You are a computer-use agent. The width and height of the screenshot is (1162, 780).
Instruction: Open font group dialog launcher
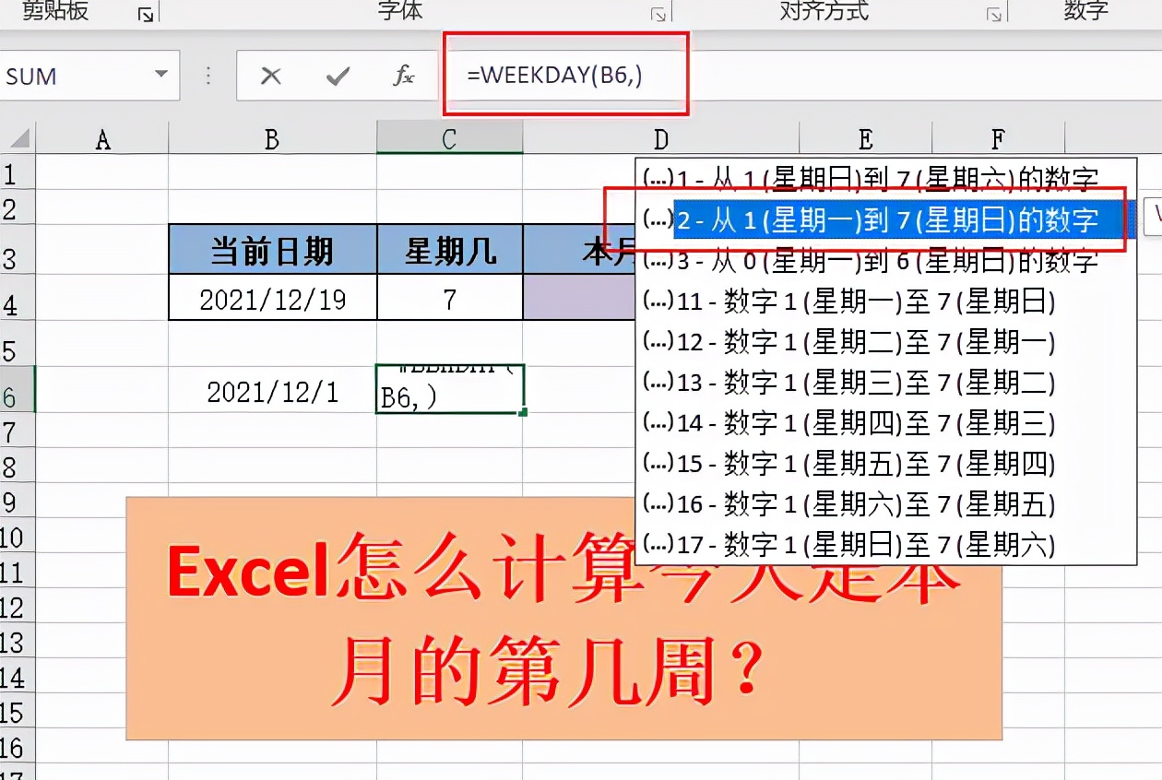(658, 14)
